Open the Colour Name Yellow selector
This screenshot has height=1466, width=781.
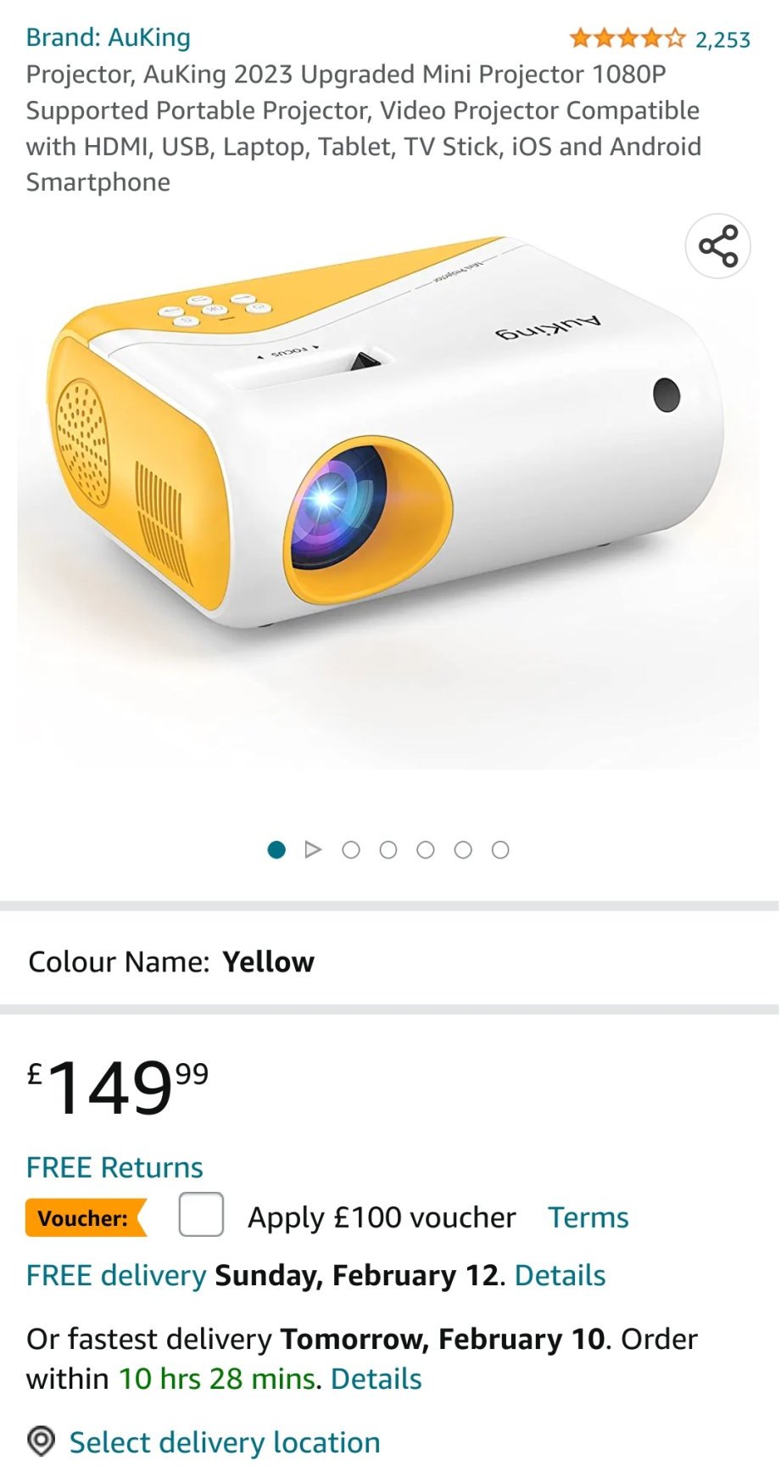pyautogui.click(x=390, y=961)
